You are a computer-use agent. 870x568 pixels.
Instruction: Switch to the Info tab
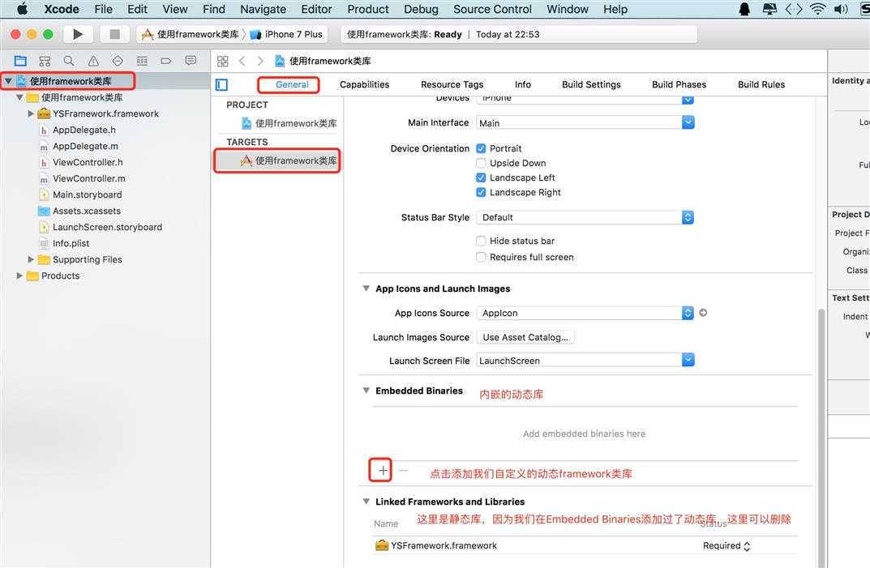click(x=523, y=85)
